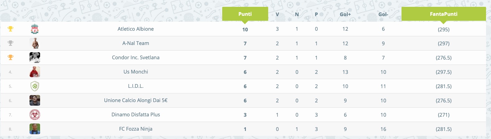
Task: Click the silver trophy icon for A-Nal Team
Action: (11, 43)
